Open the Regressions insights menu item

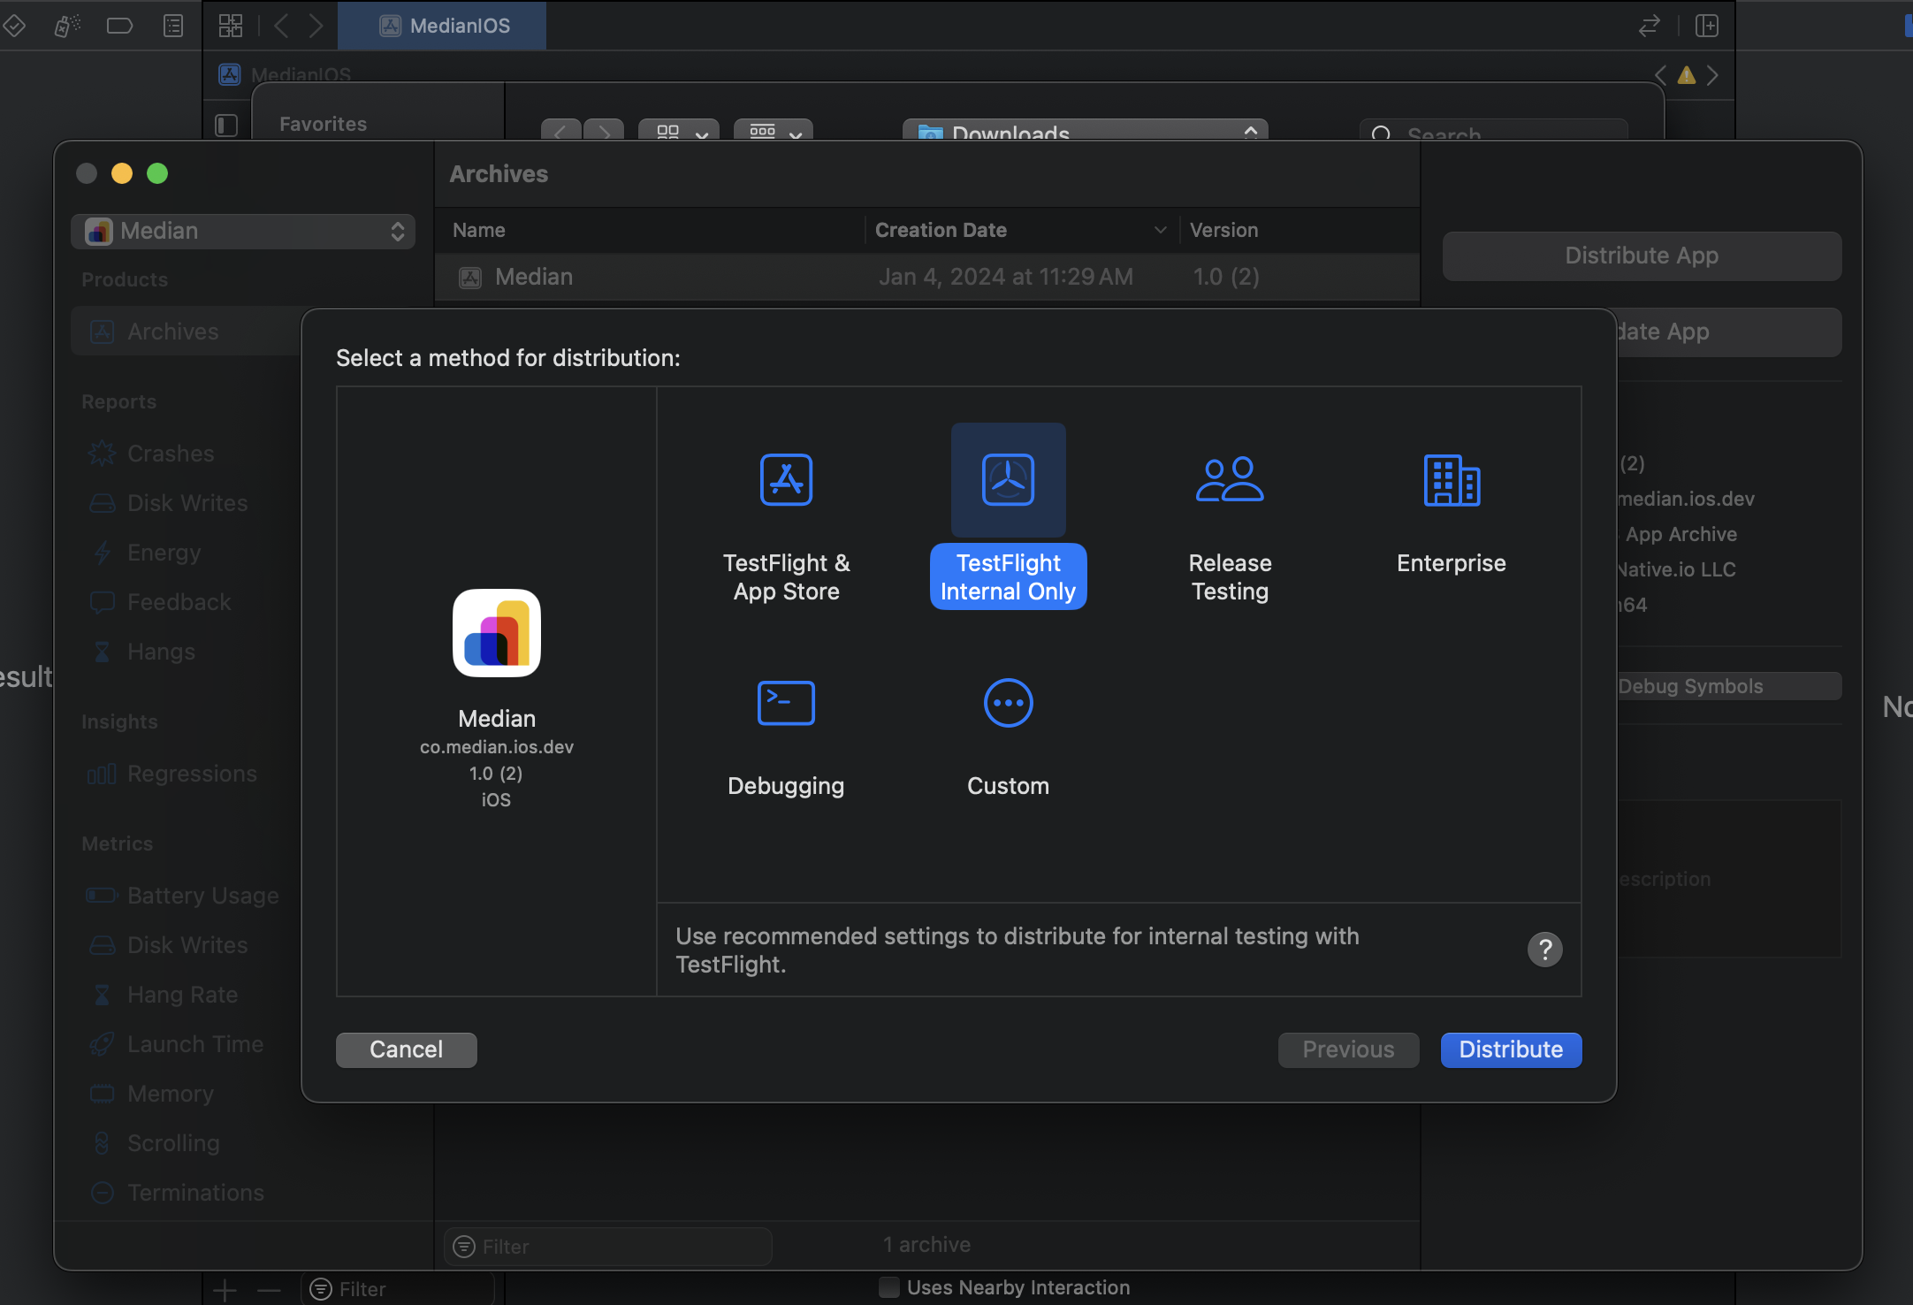[190, 772]
